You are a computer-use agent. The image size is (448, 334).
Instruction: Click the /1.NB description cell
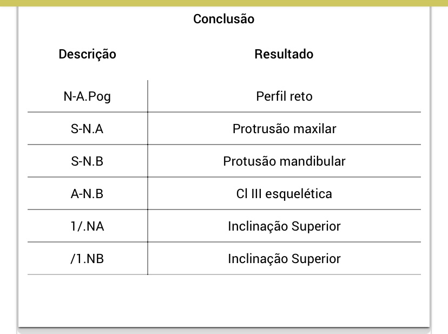pos(87,259)
